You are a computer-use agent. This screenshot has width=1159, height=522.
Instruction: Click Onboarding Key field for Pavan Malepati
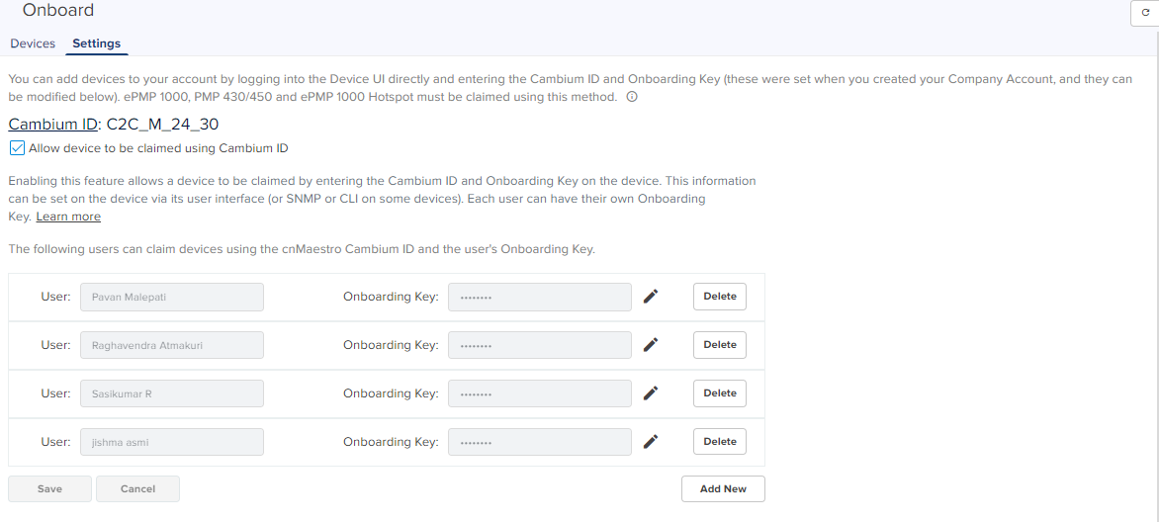(540, 297)
